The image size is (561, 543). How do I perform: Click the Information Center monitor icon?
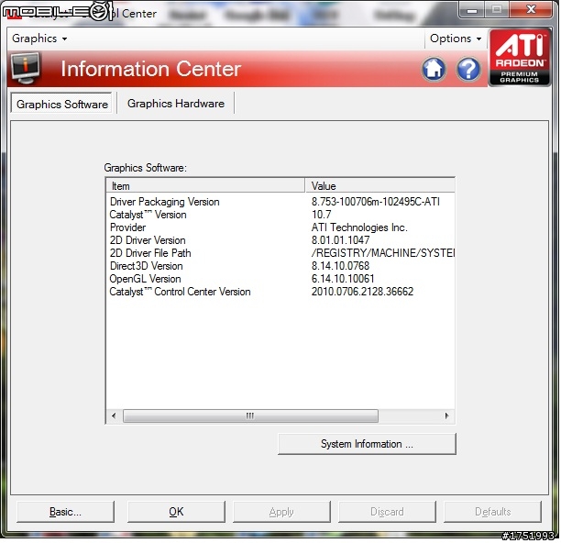click(x=25, y=68)
